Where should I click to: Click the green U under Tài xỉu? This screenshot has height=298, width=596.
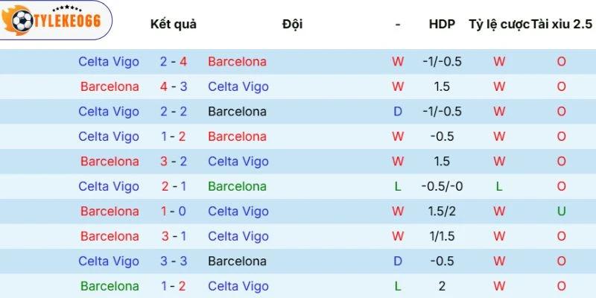click(562, 212)
